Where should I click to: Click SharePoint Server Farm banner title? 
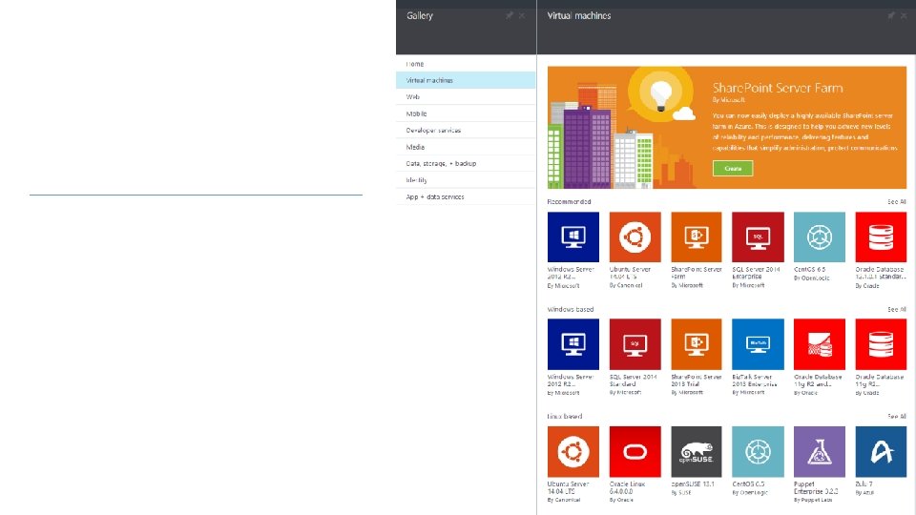(x=778, y=88)
